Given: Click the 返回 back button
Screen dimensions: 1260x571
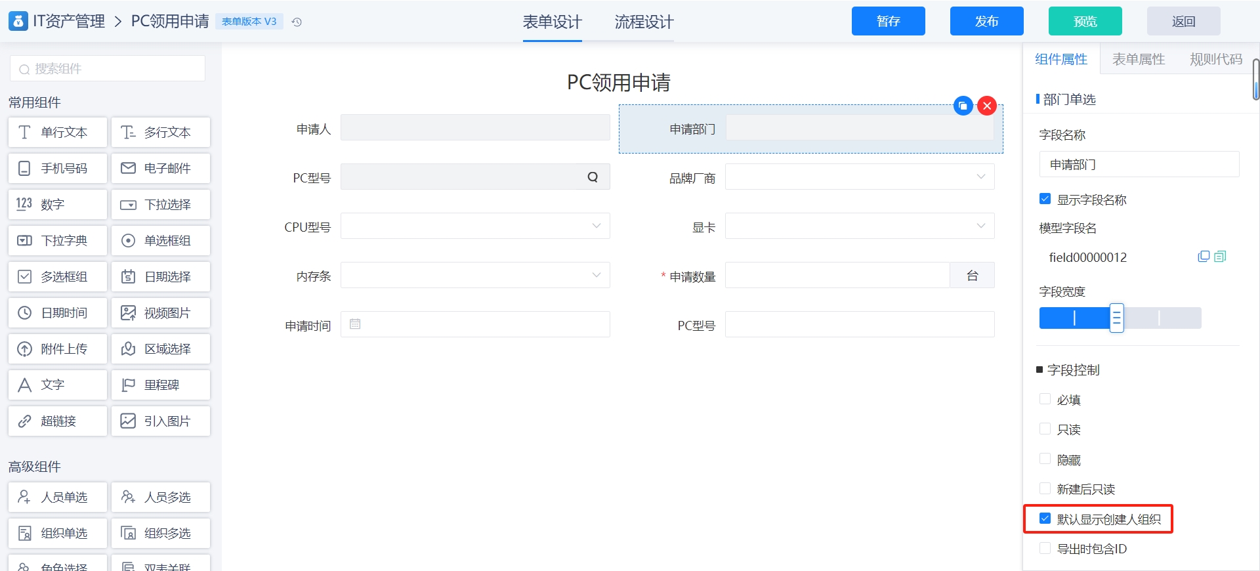Looking at the screenshot, I should click(1184, 21).
